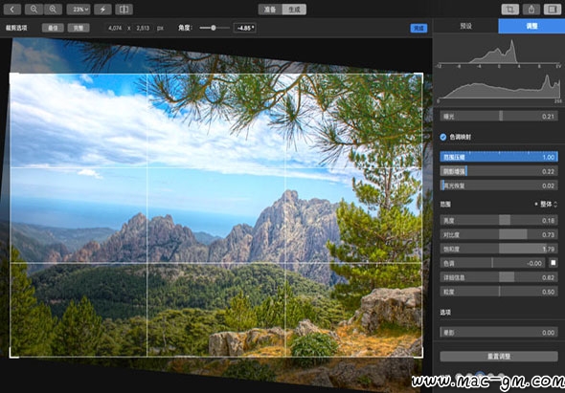Screen dimensions: 565x393
Task: Toggle the 色调映射 tone mapping checkbox
Action: (443, 137)
